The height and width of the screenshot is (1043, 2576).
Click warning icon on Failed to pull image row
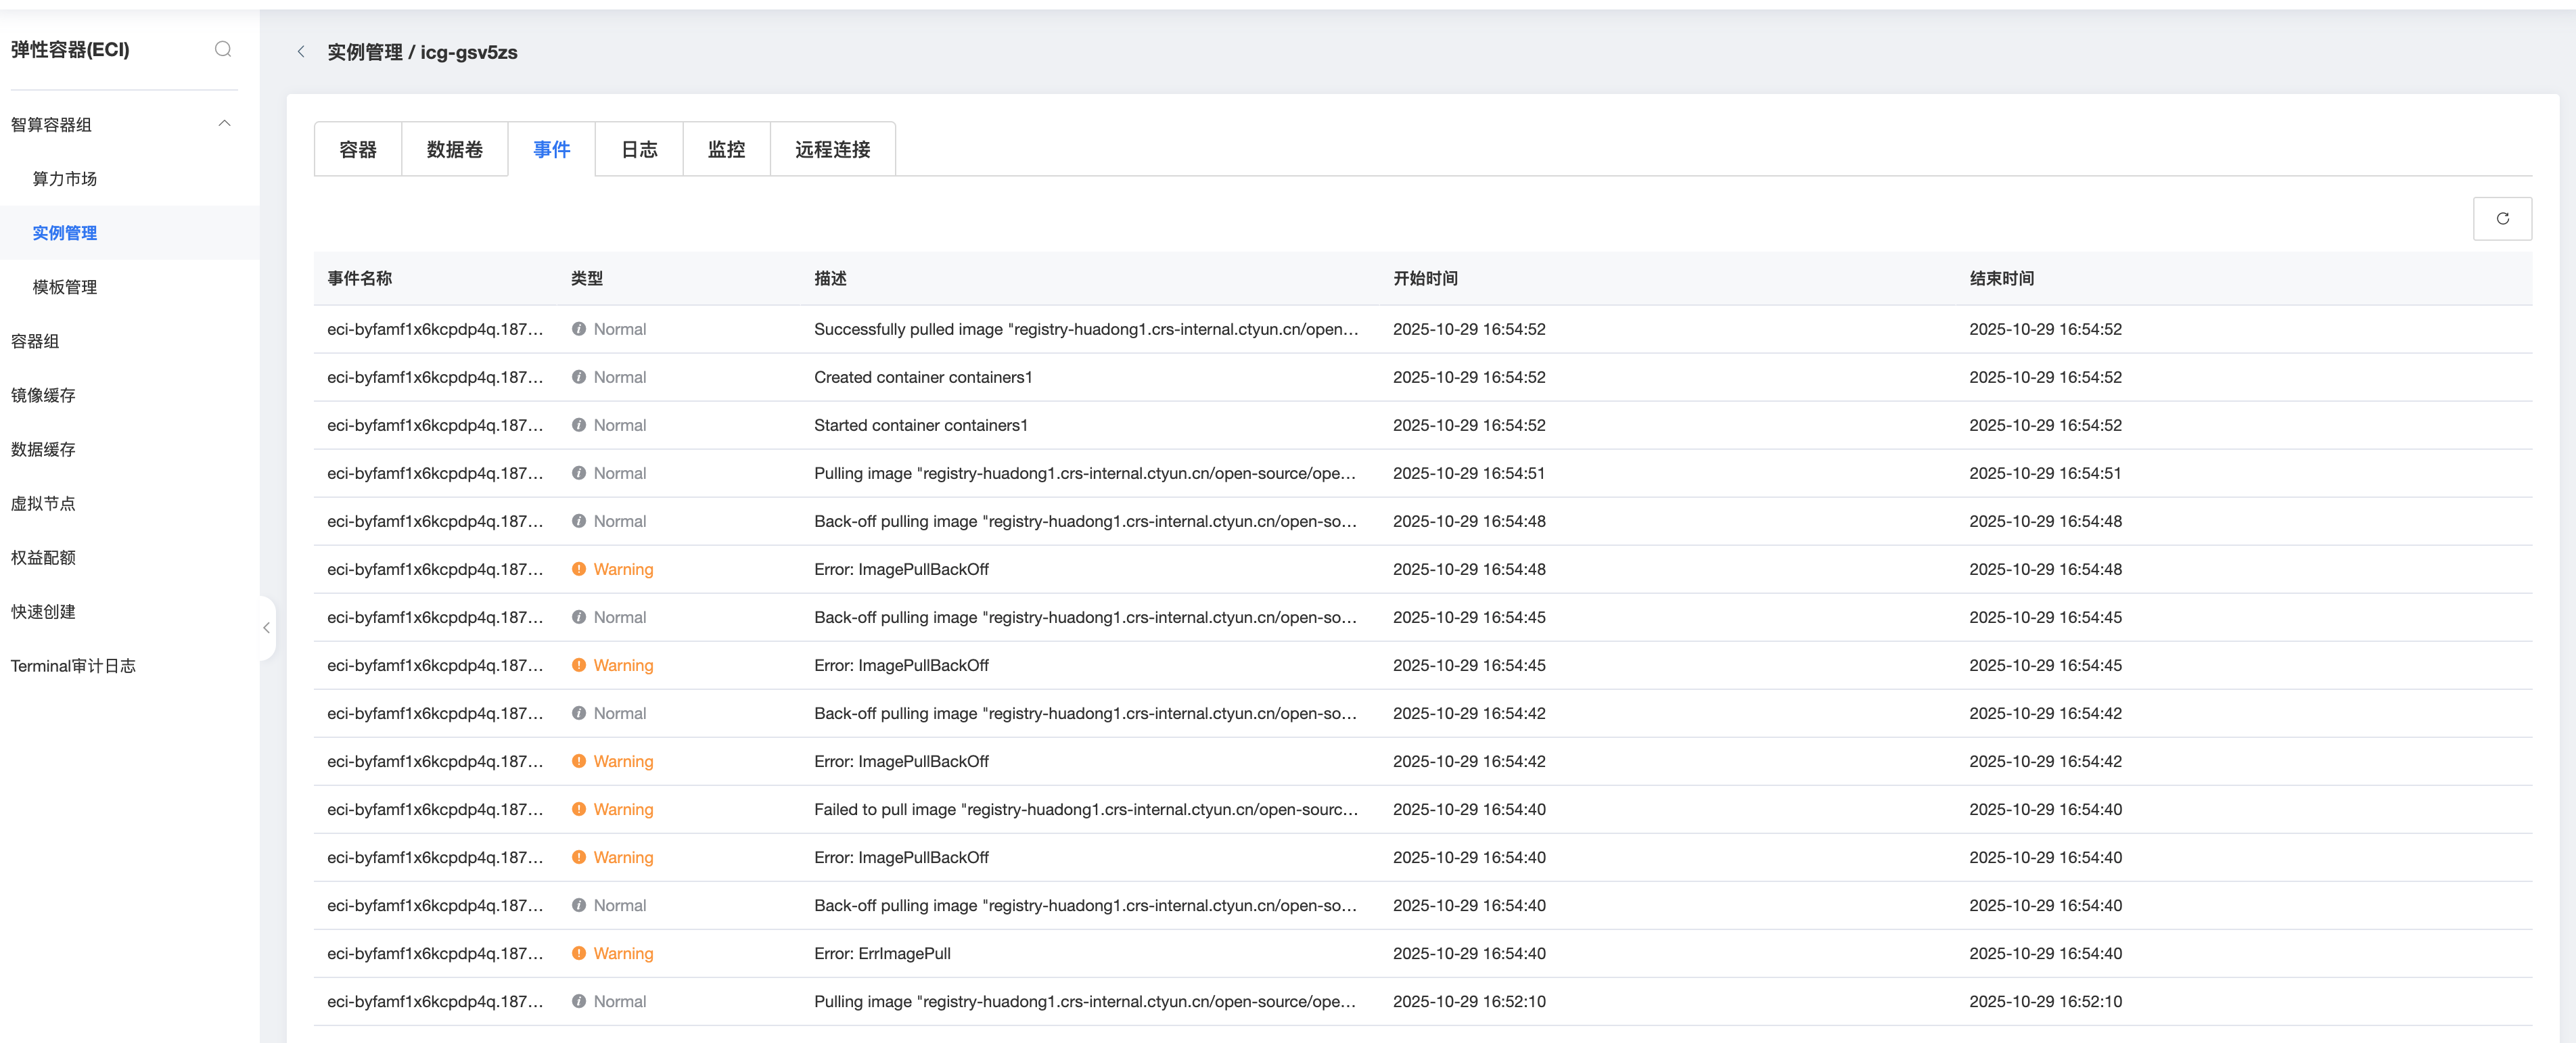point(579,809)
